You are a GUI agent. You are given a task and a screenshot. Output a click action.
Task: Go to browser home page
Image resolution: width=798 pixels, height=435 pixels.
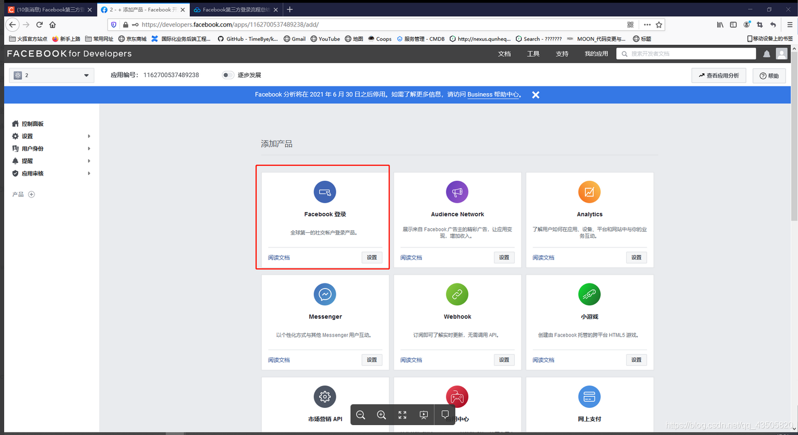53,24
